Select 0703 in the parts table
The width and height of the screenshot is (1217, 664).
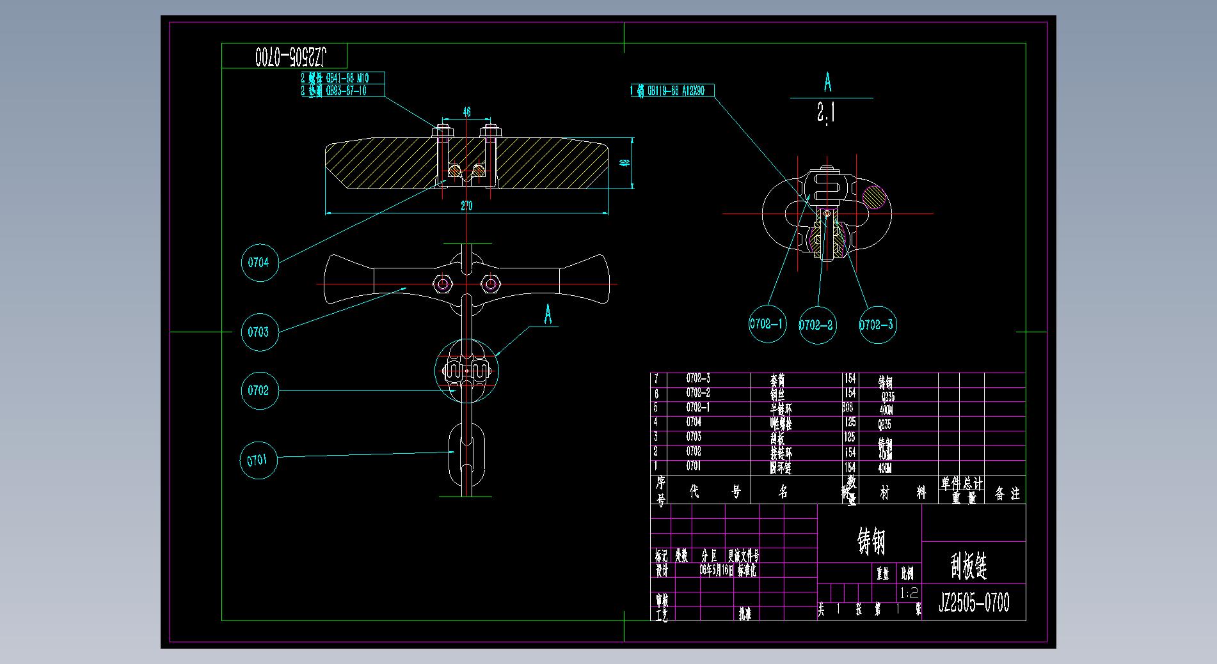click(x=694, y=436)
